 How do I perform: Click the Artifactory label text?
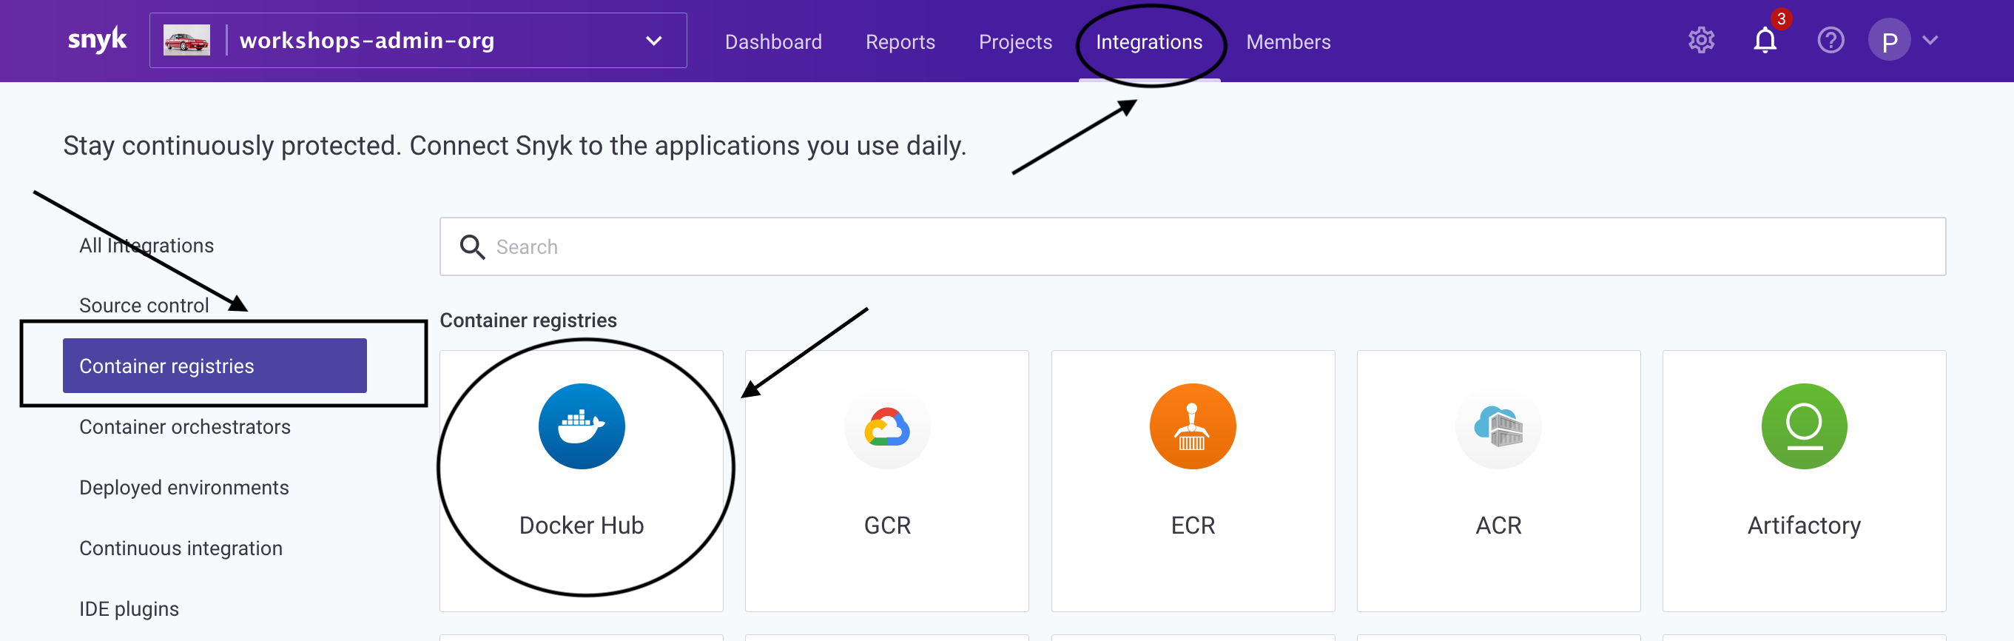(x=1804, y=526)
